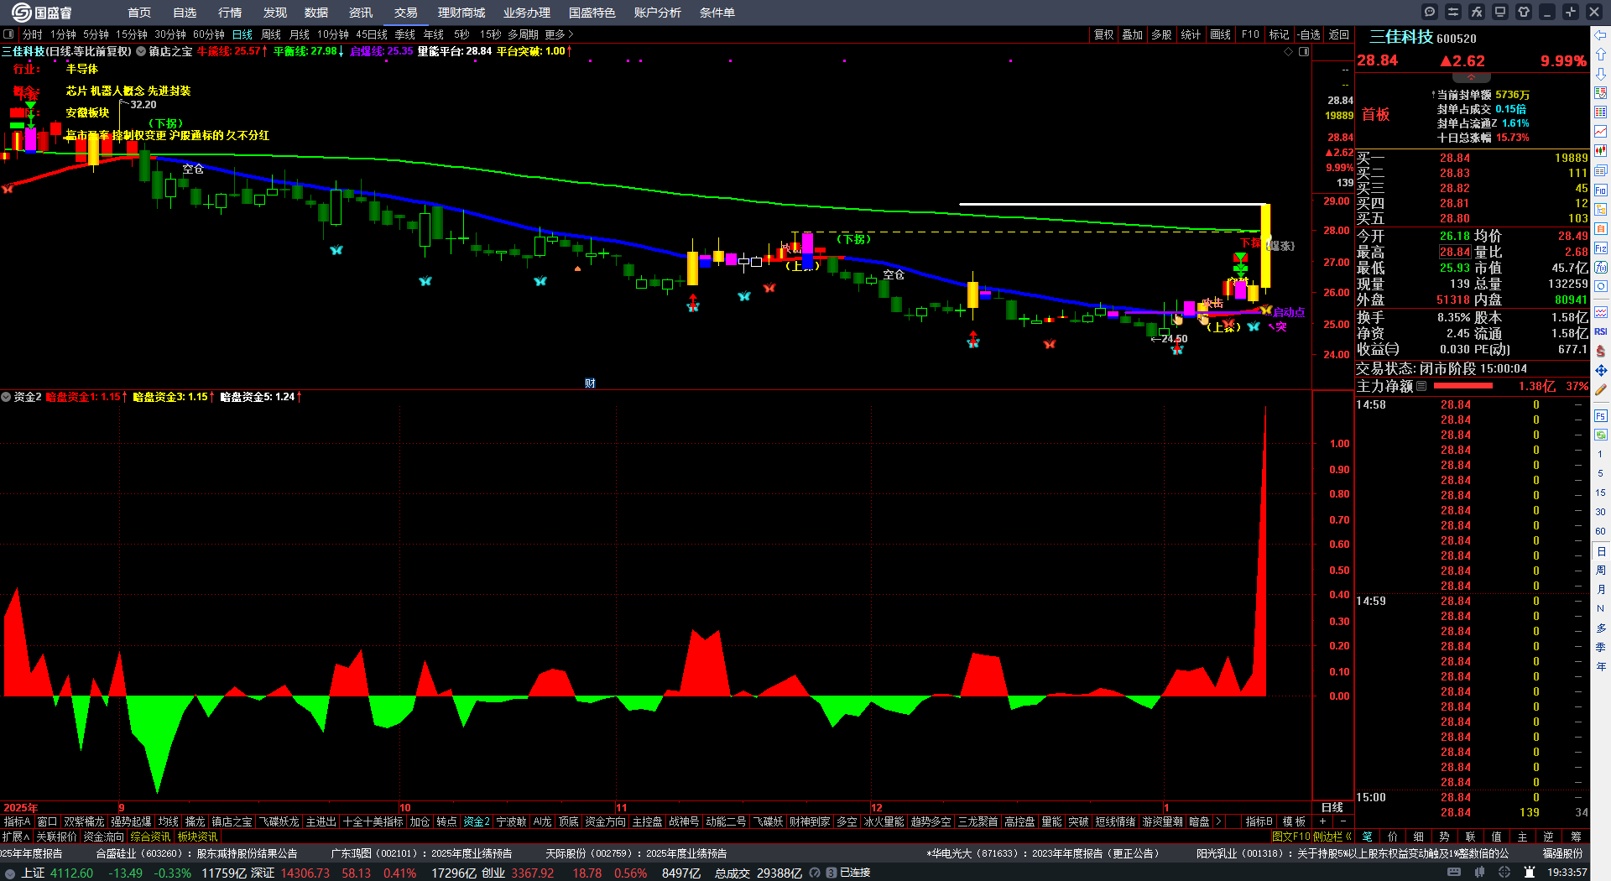Click the blue up arrow in right sidebar
This screenshot has height=881, width=1611.
[1601, 55]
